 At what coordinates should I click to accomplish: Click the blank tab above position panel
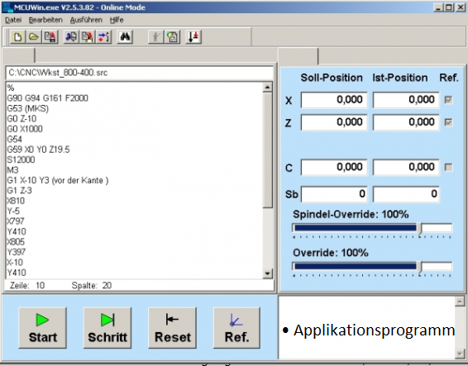tap(298, 56)
